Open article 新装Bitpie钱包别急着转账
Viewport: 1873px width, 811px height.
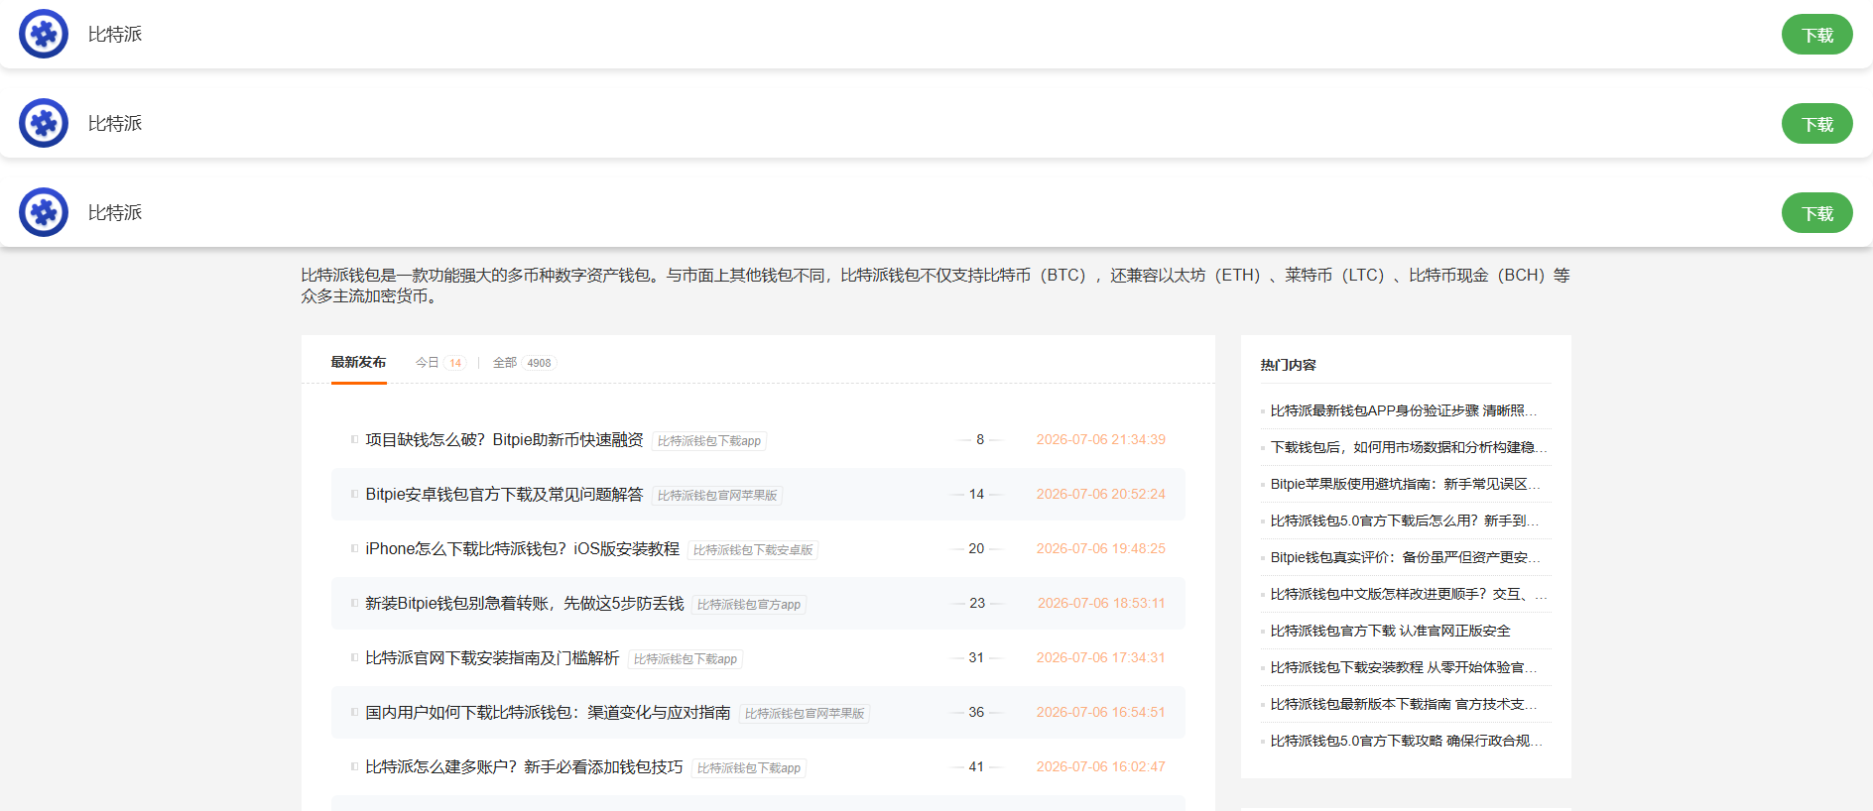click(525, 604)
